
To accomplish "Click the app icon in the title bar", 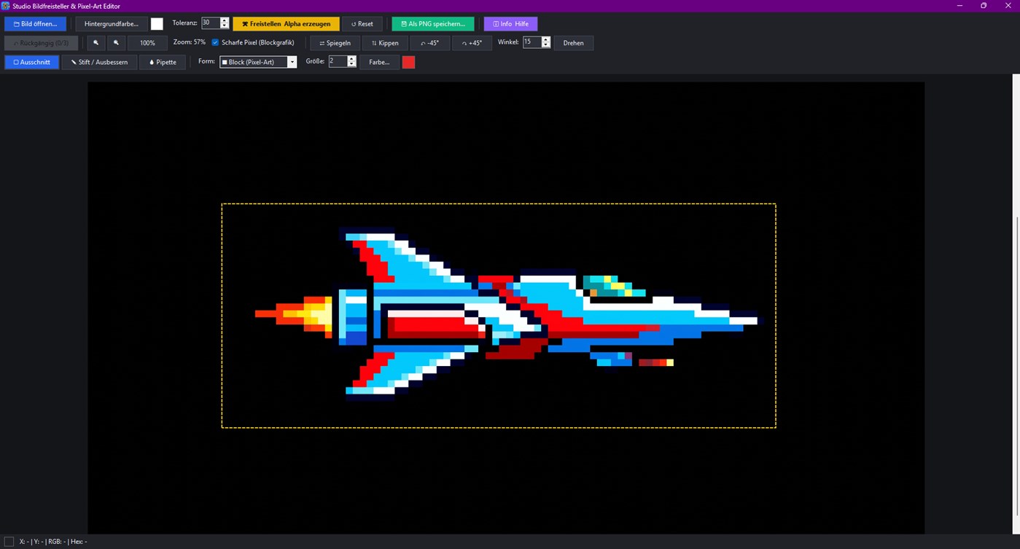I will [6, 6].
